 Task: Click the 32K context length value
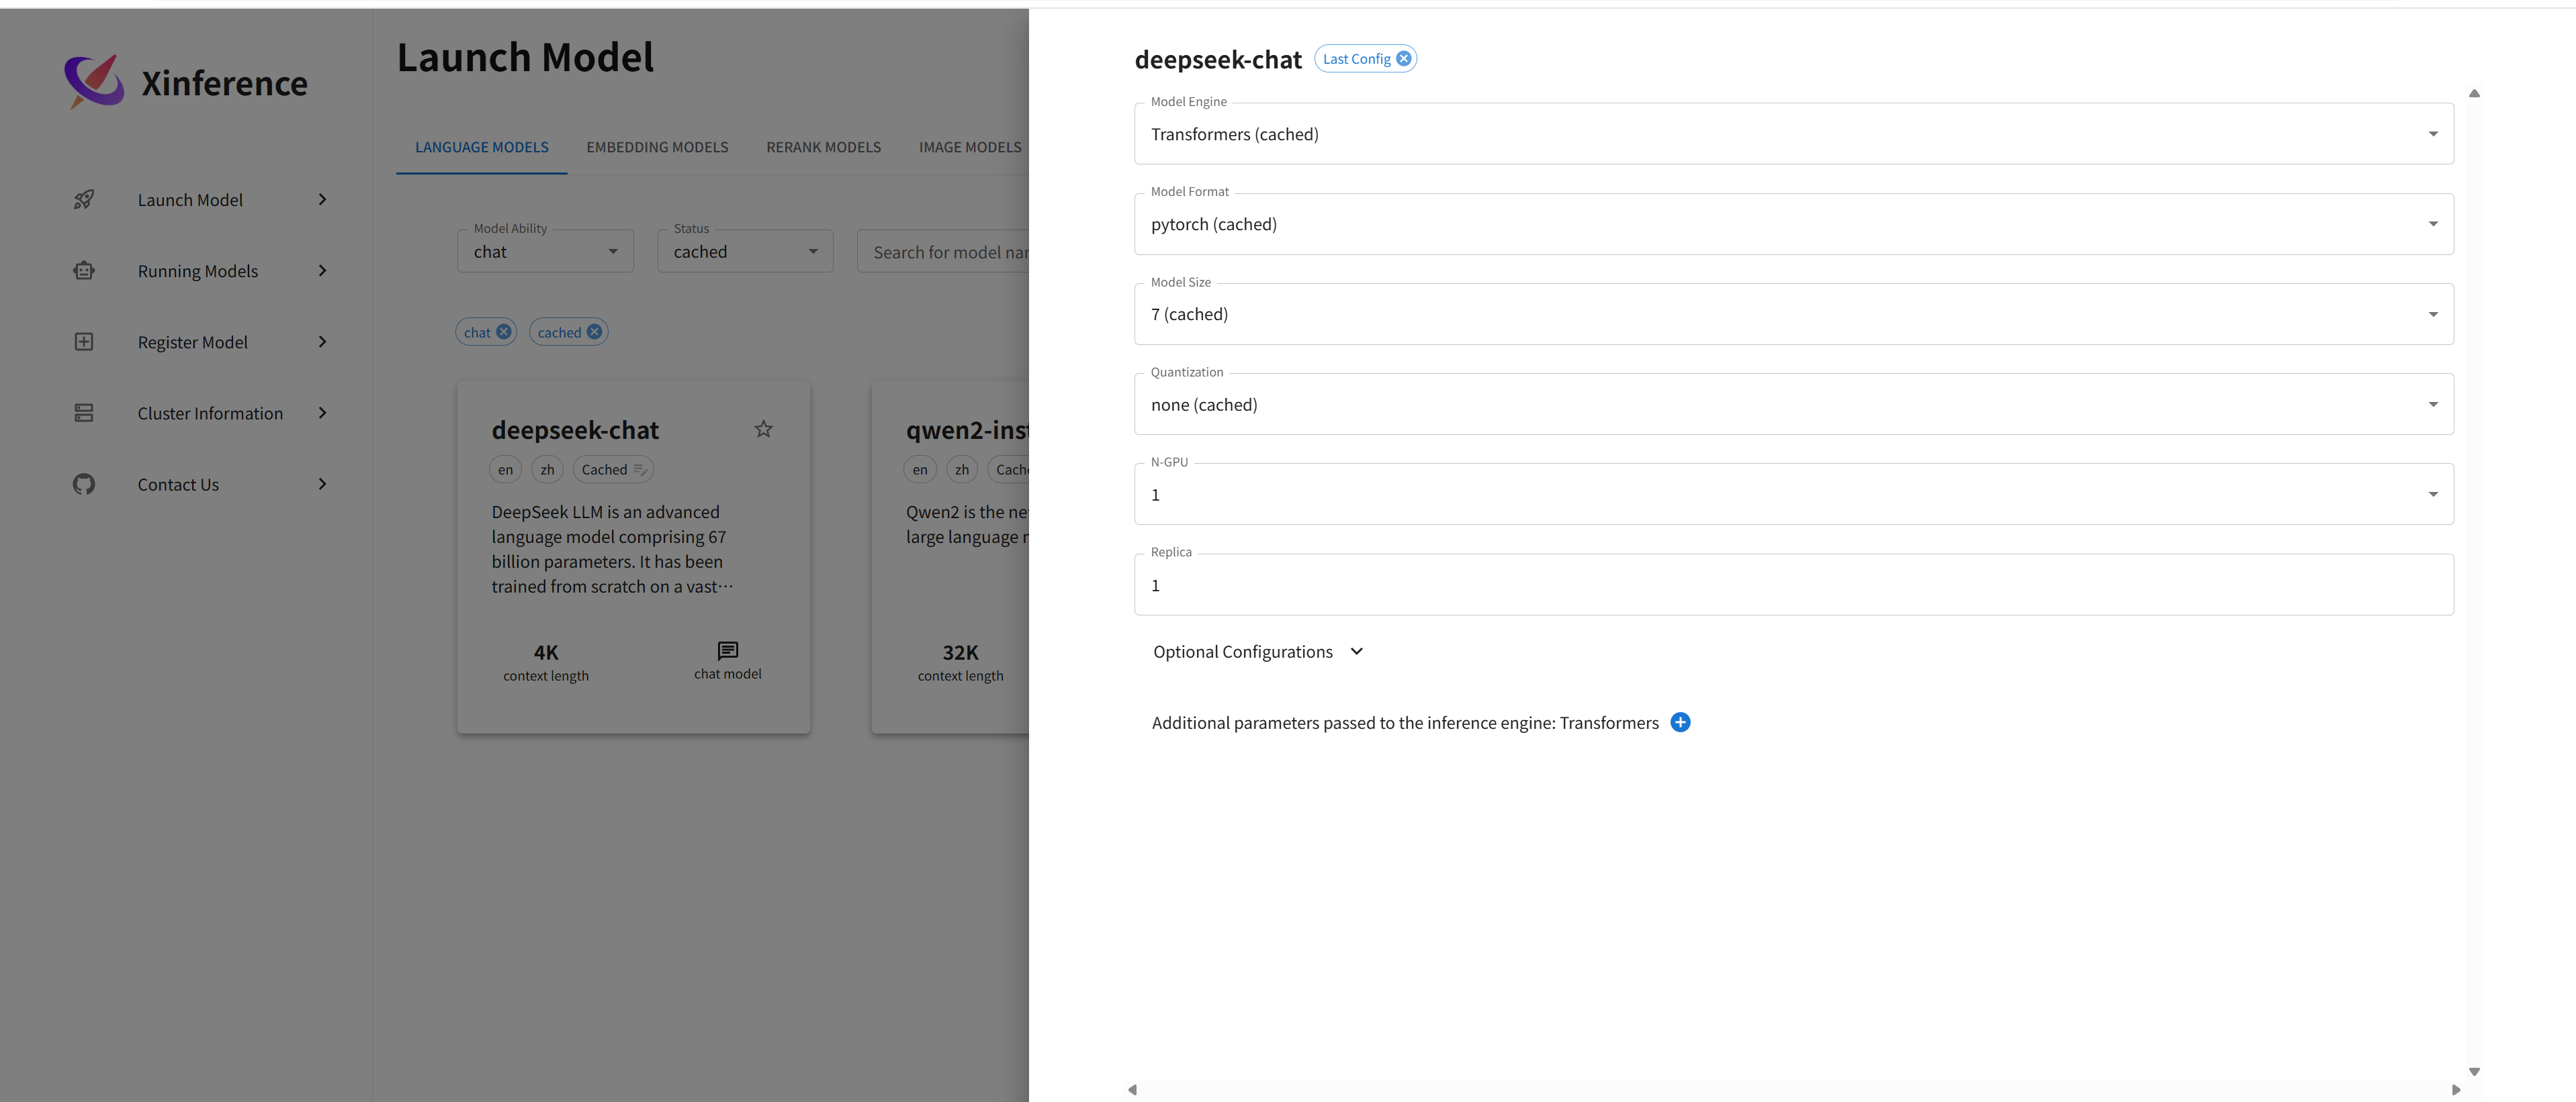pos(960,652)
